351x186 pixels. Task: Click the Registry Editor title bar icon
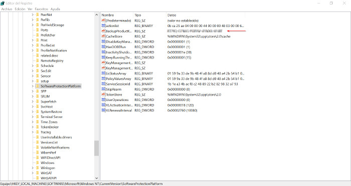(3, 3)
